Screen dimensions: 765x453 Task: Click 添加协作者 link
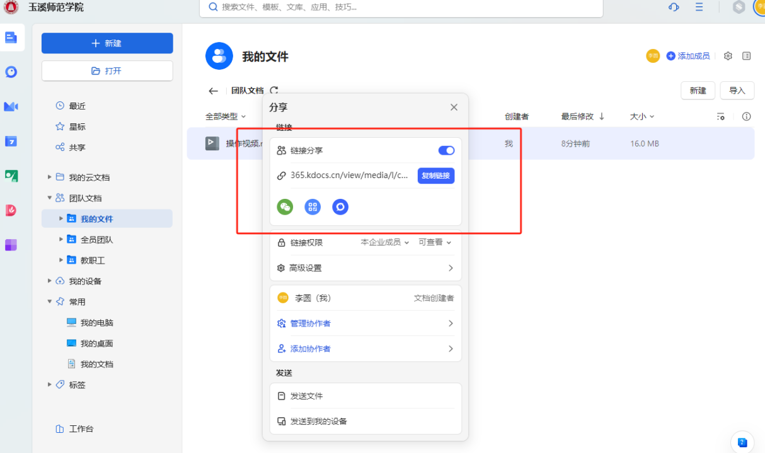pyautogui.click(x=310, y=349)
